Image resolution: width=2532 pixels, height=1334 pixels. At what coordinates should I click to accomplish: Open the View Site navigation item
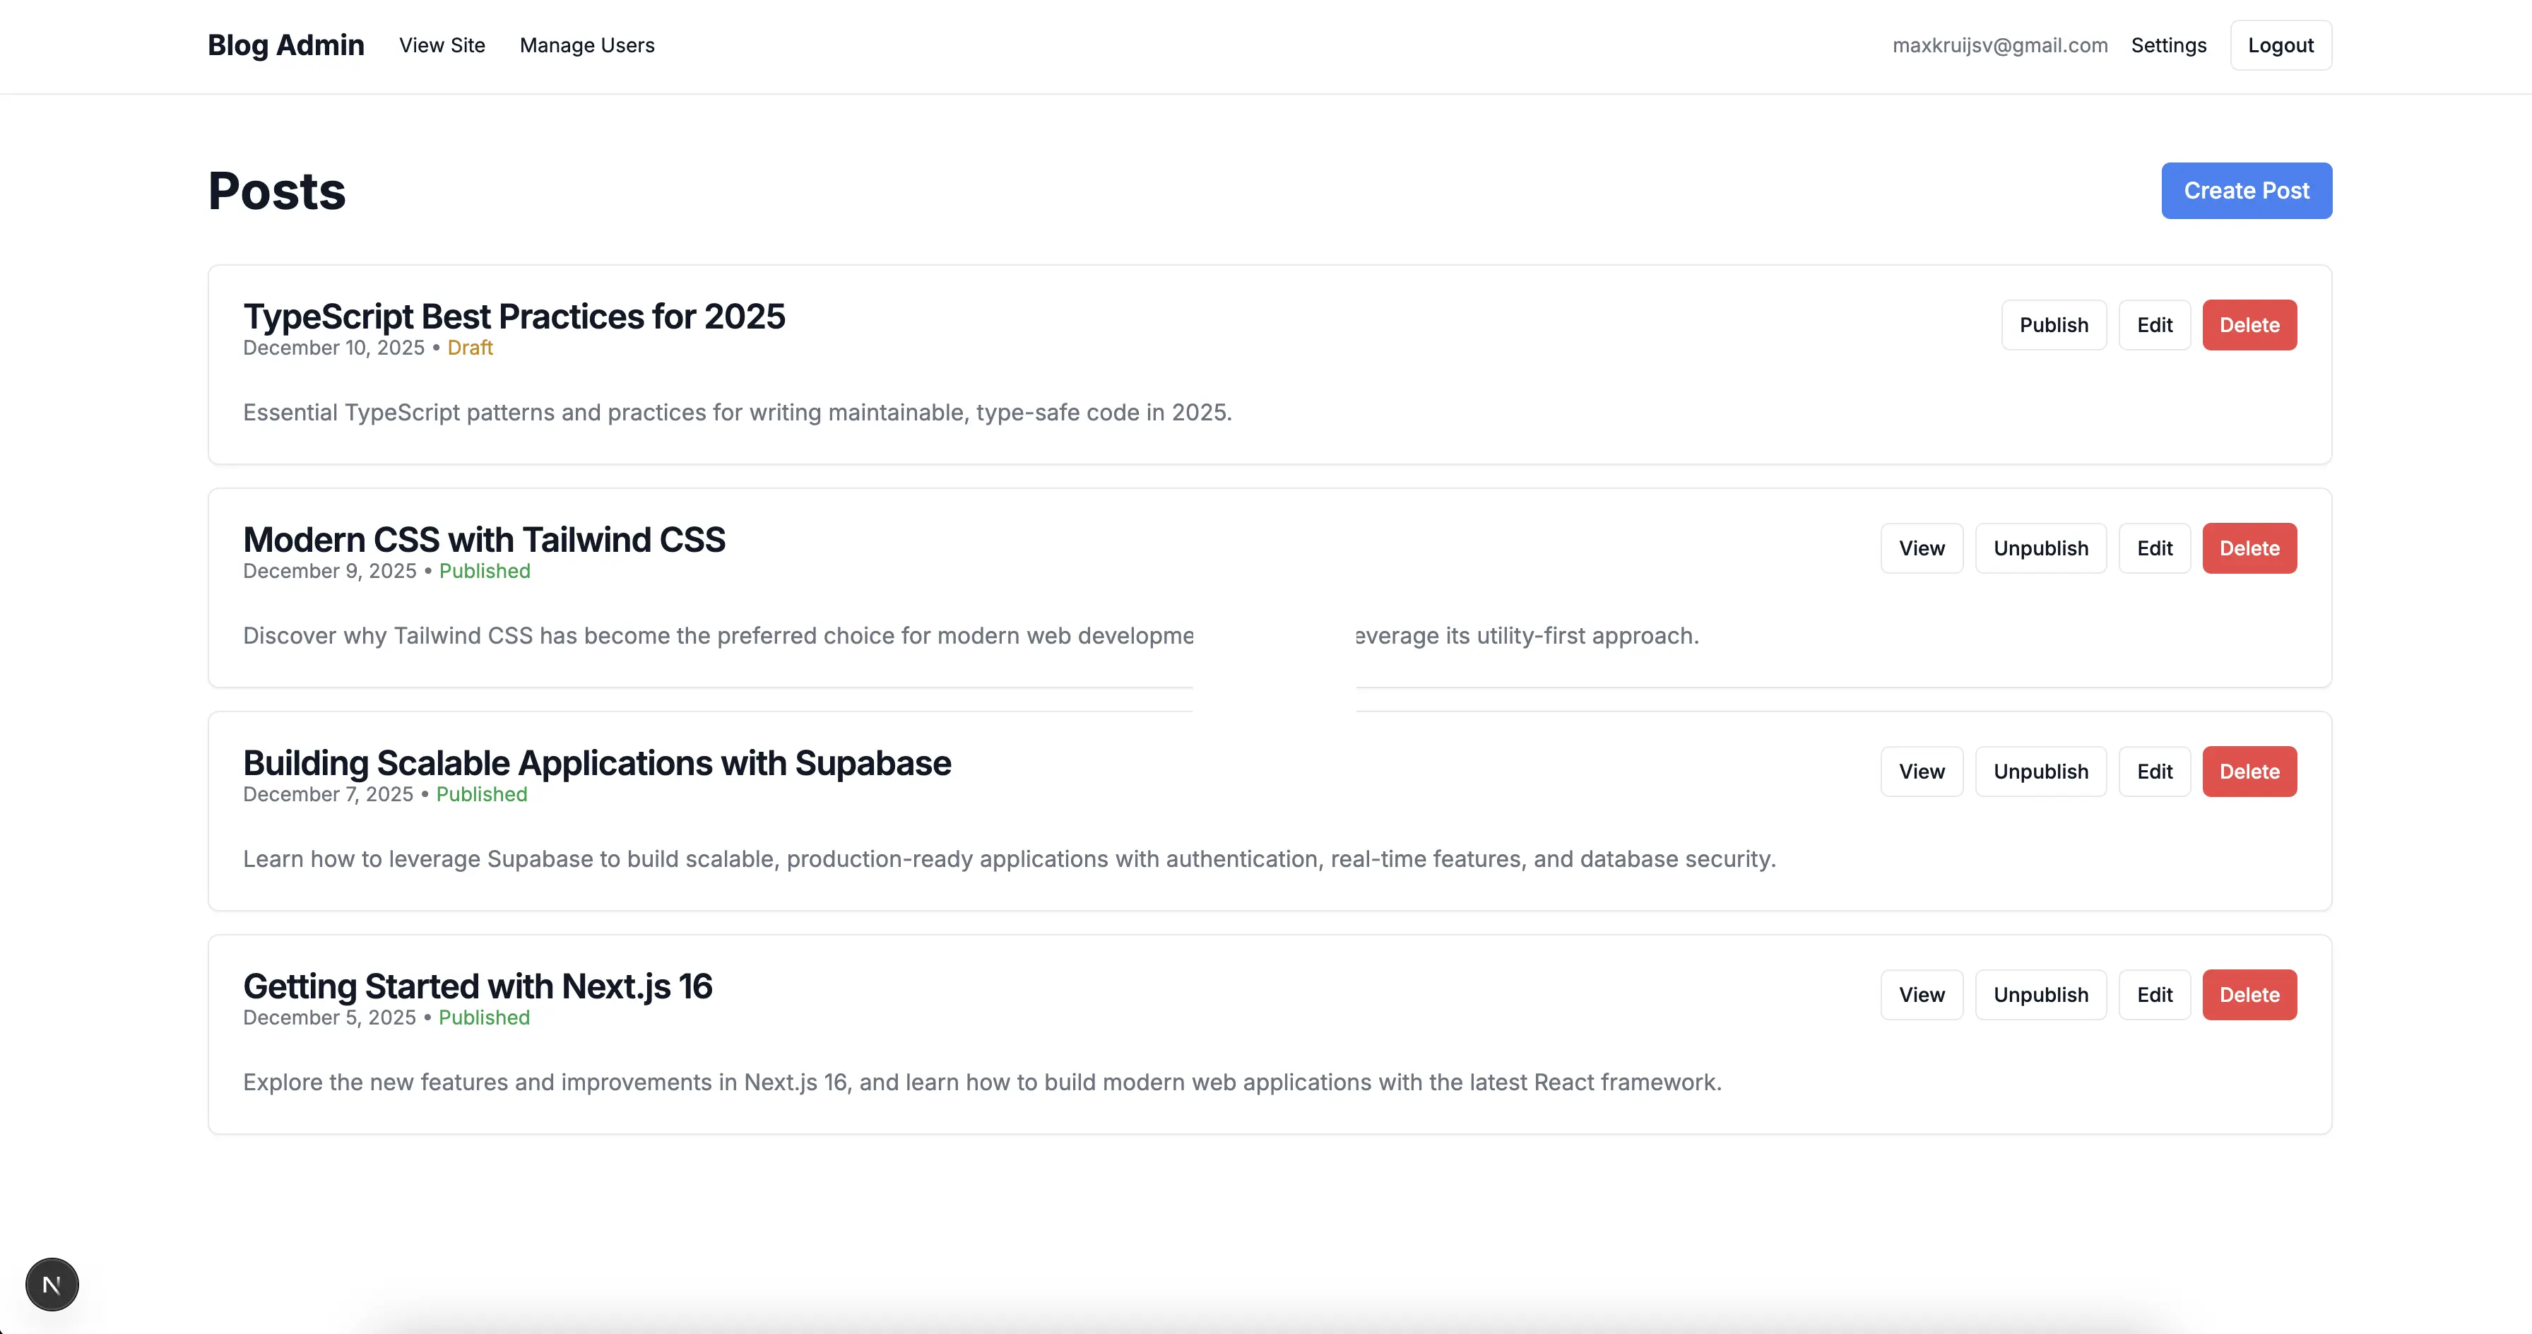point(442,45)
